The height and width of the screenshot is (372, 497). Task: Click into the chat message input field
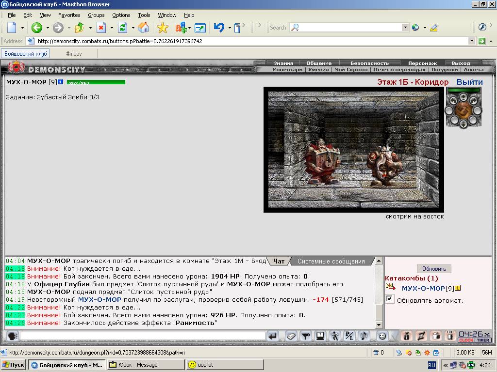tap(143, 336)
